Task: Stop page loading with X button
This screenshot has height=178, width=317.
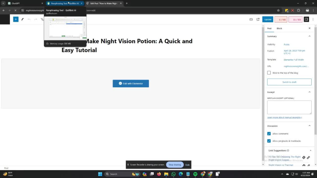Action: pos(15,10)
